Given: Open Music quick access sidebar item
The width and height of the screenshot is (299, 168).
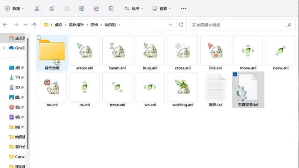Looking at the screenshot, I should point(16,107).
